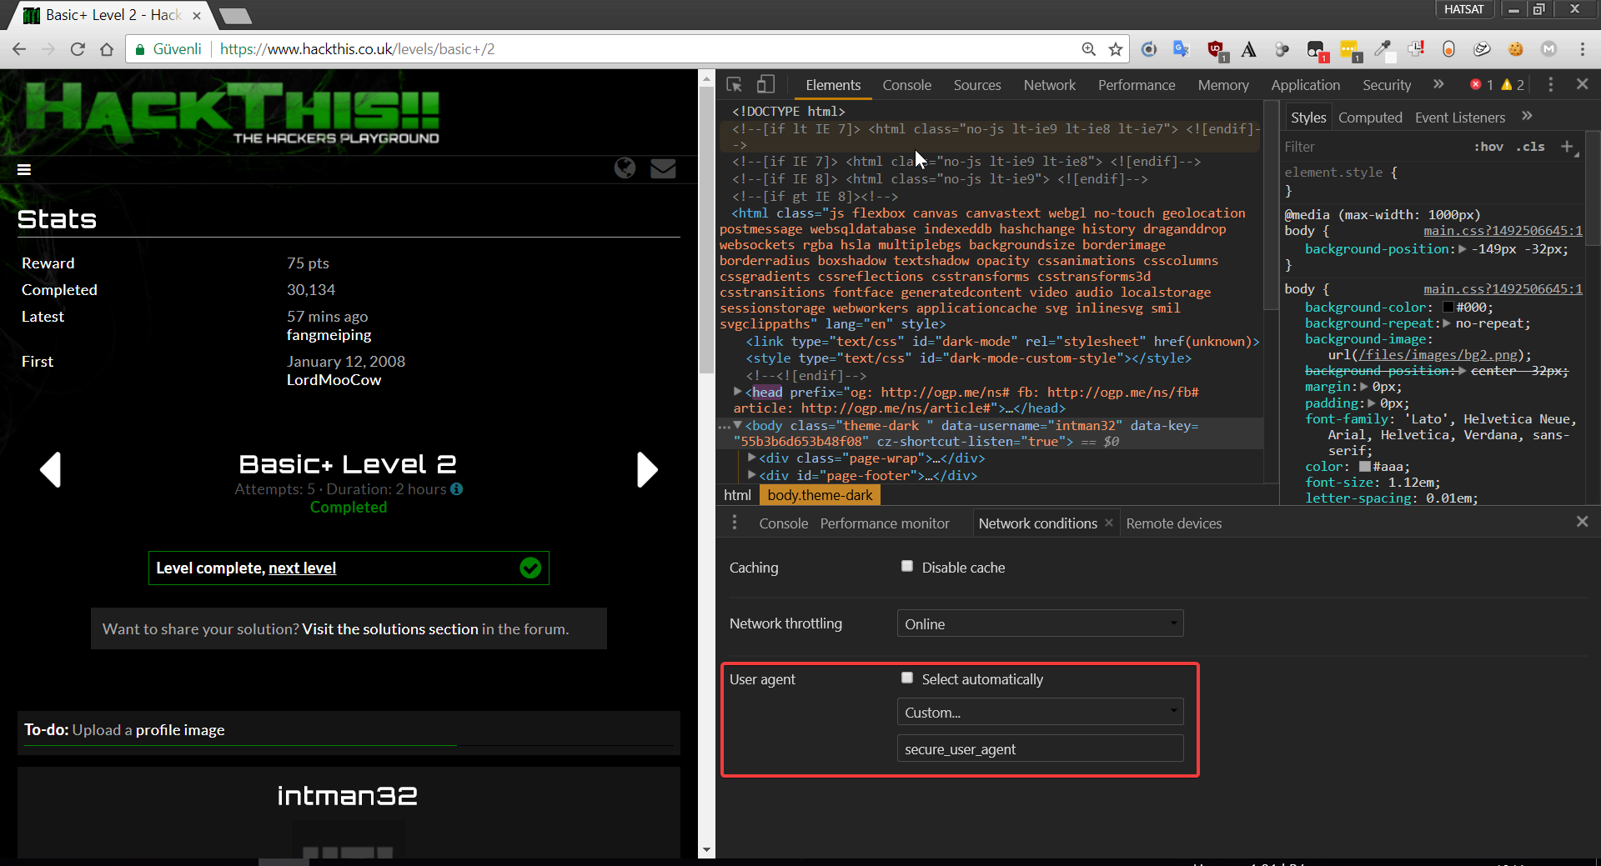Add new style rule with plus icon
The width and height of the screenshot is (1601, 866).
pyautogui.click(x=1567, y=147)
